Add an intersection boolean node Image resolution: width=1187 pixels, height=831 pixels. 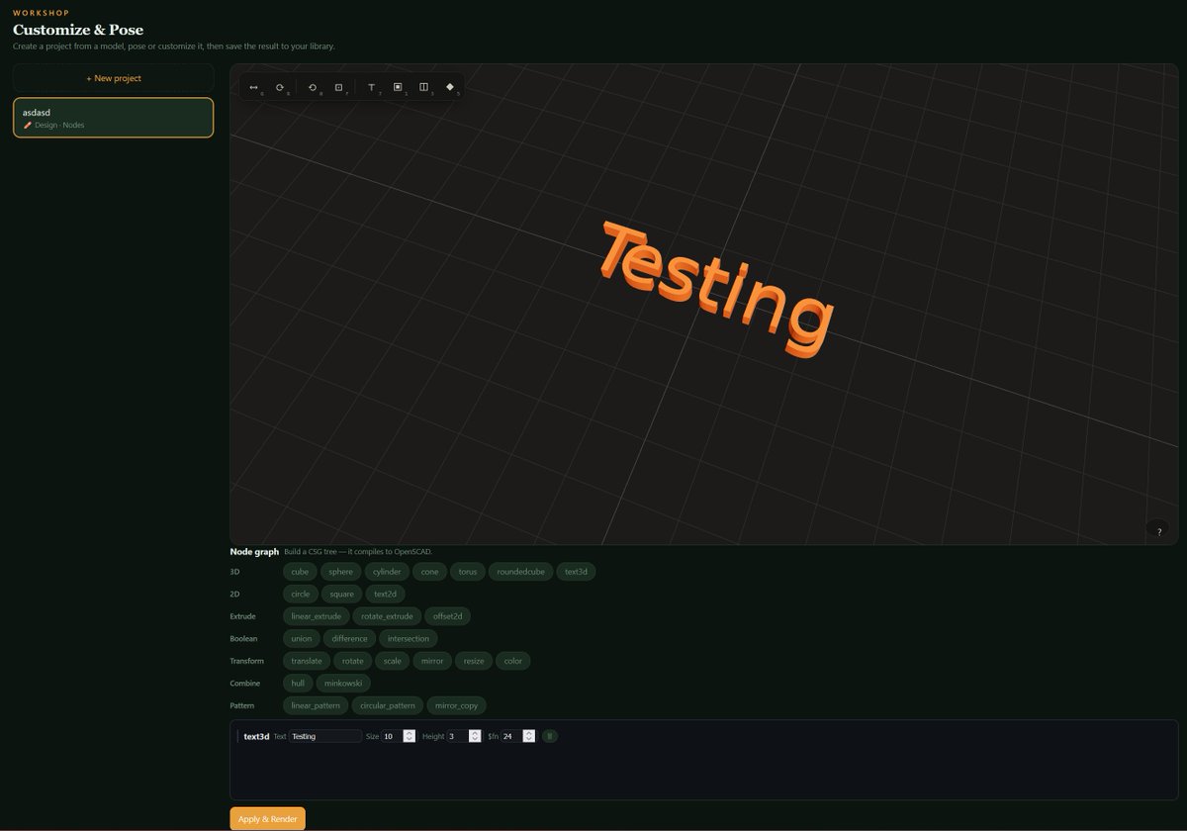[409, 639]
